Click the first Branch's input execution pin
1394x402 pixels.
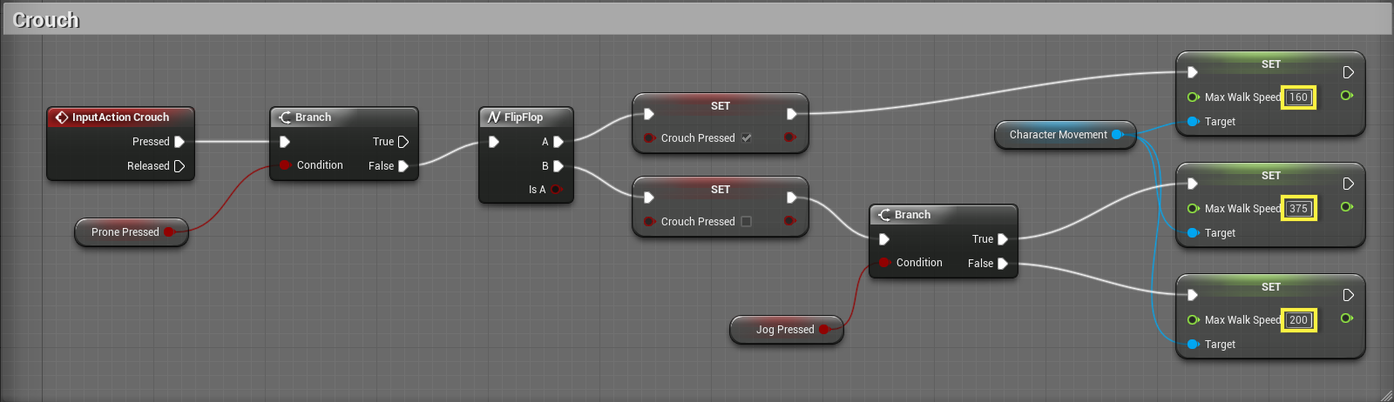click(285, 142)
